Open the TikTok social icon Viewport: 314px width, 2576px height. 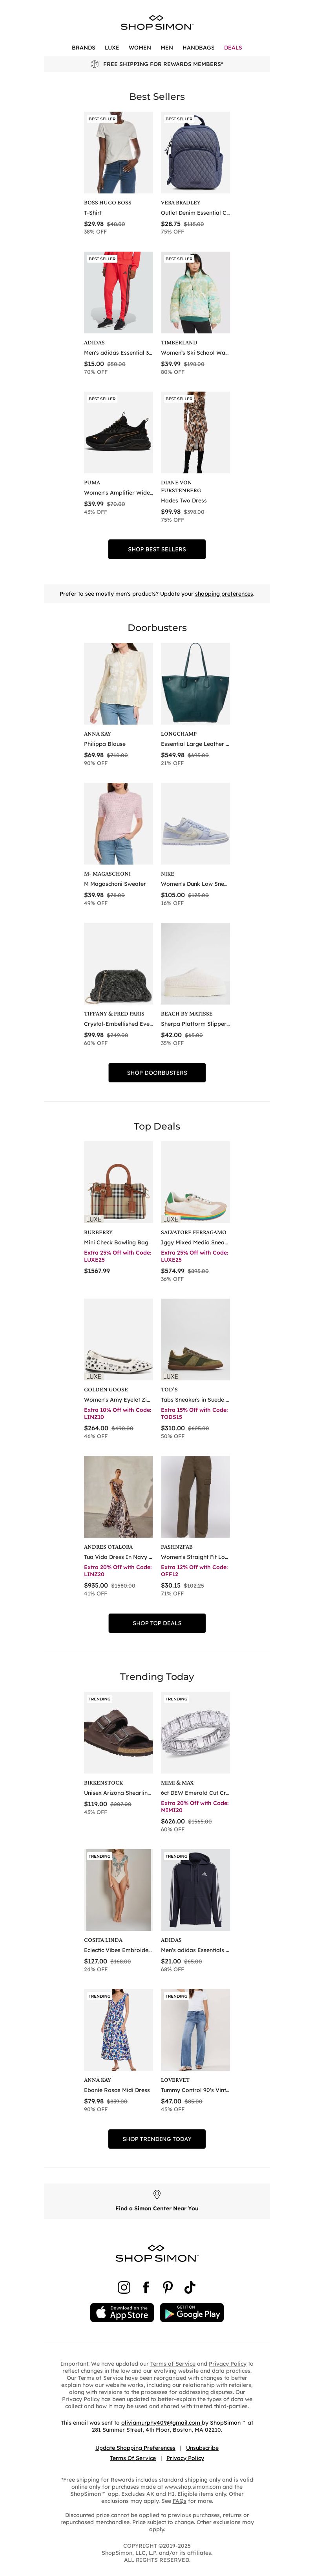(x=190, y=2287)
